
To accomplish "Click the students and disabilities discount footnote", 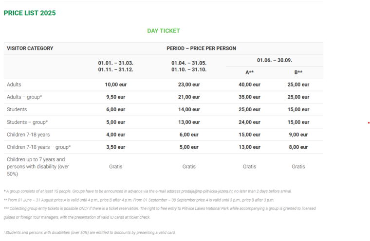I will [90, 233].
